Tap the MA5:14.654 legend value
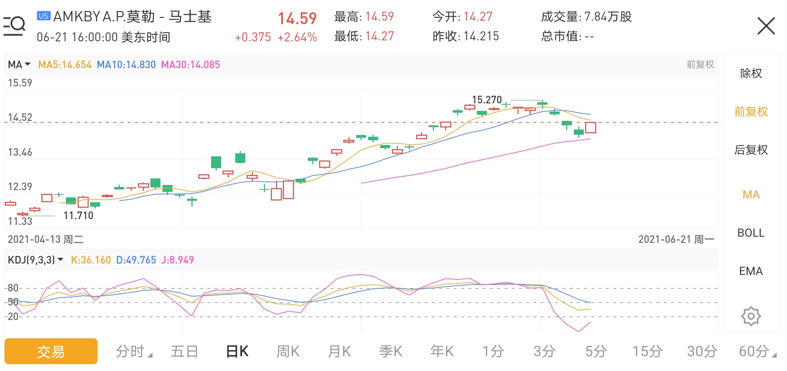The height and width of the screenshot is (371, 787). [65, 64]
